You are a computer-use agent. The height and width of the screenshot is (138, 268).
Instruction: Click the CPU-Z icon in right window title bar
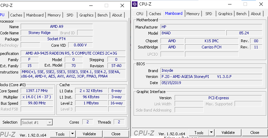[x=135, y=4]
